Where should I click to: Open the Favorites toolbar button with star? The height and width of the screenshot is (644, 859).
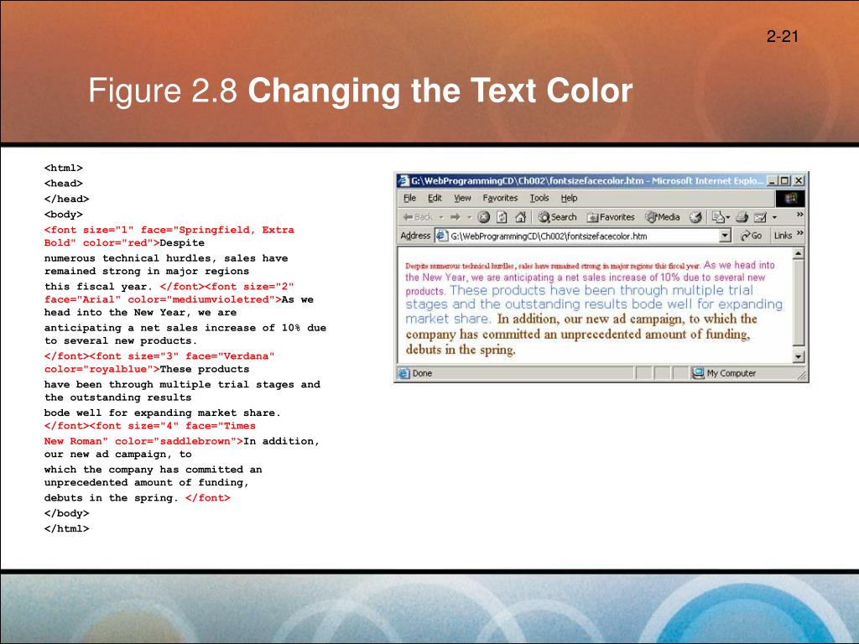point(611,217)
